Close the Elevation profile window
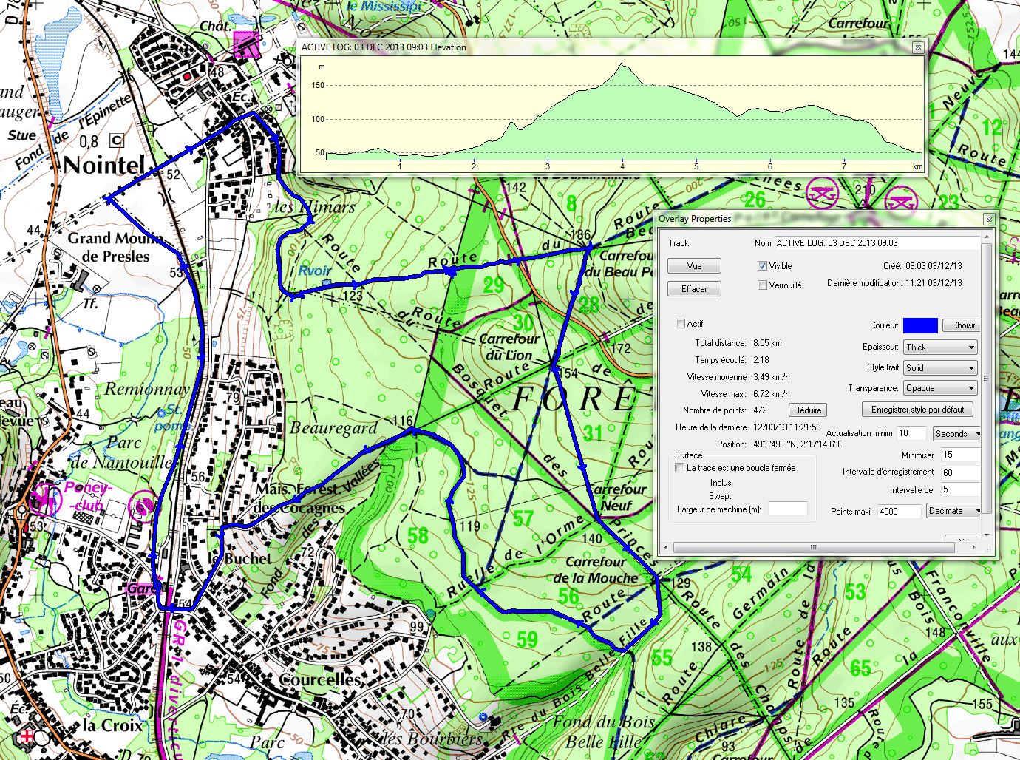 [x=917, y=47]
